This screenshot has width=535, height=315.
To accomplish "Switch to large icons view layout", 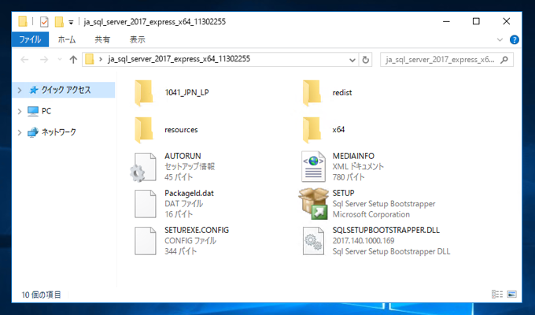I will pyautogui.click(x=512, y=295).
